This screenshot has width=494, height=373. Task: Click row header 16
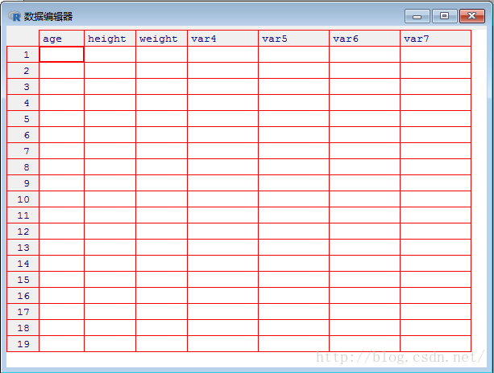pyautogui.click(x=23, y=295)
